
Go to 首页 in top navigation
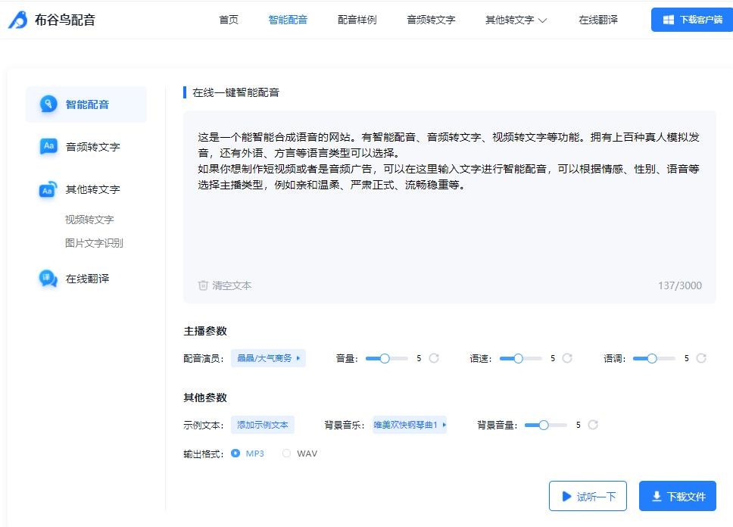click(x=229, y=20)
